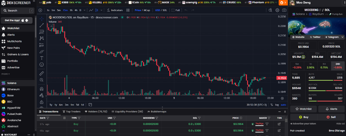Select the 6H stats tab

pos(324,66)
